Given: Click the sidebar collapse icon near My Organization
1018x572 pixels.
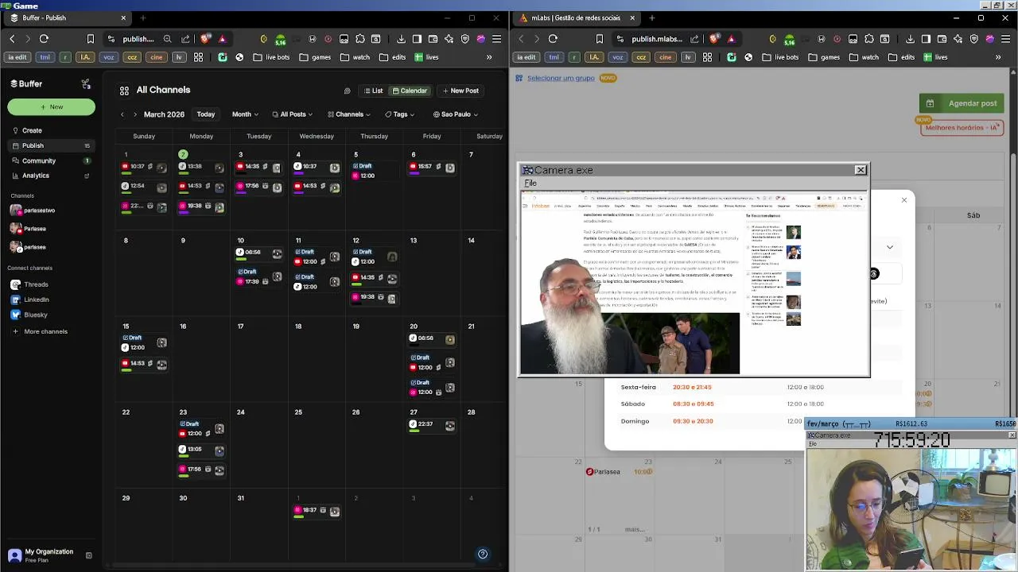Looking at the screenshot, I should point(88,555).
